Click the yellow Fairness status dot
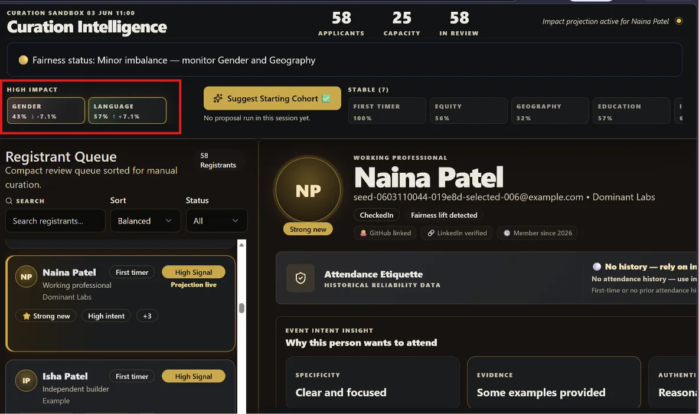 point(23,60)
